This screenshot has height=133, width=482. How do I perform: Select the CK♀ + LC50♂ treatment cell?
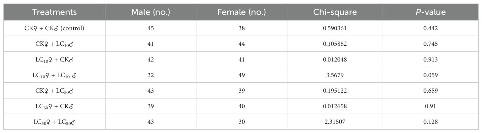[54, 91]
